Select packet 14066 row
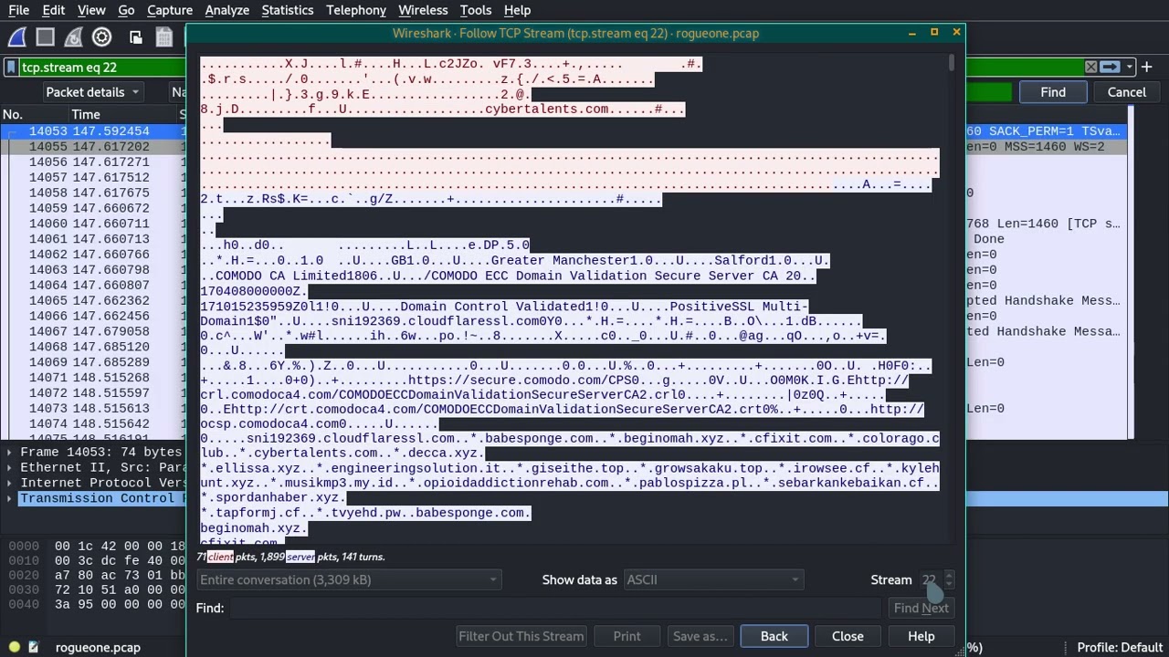Viewport: 1169px width, 657px height. pos(93,316)
